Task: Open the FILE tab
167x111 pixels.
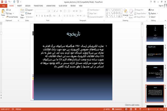Action: coord(4,6)
